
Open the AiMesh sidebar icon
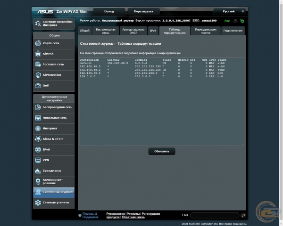click(x=38, y=54)
